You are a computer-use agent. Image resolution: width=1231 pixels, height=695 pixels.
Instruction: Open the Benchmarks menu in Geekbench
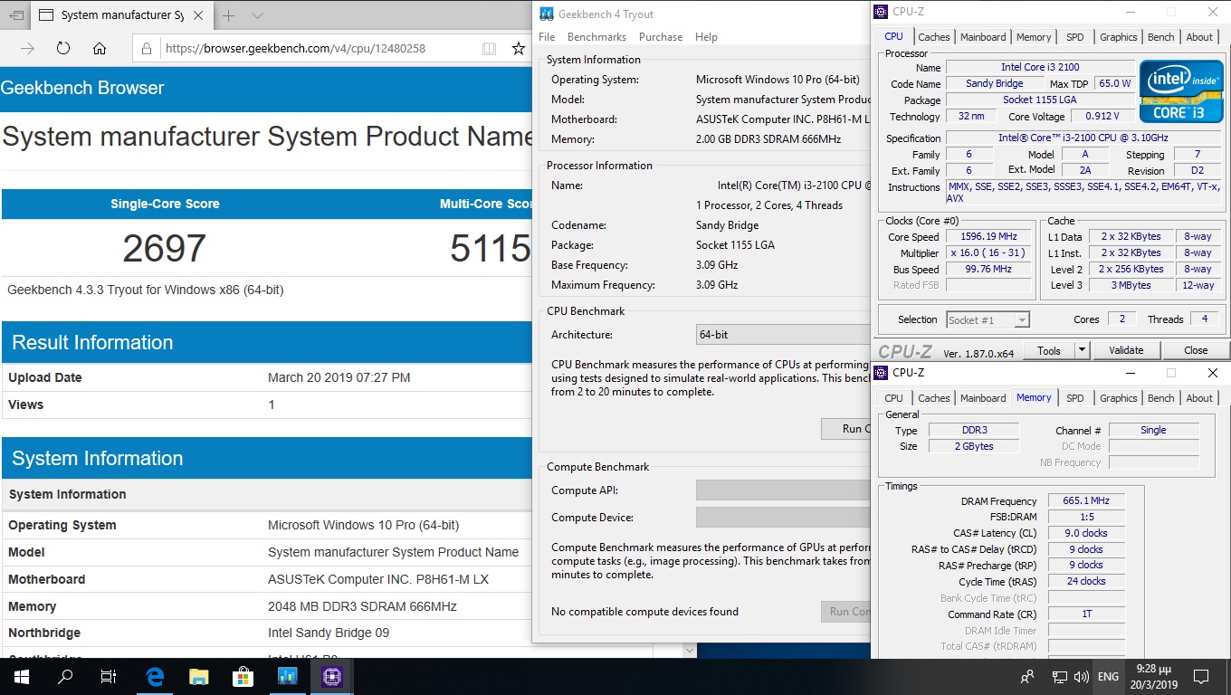[x=596, y=37]
